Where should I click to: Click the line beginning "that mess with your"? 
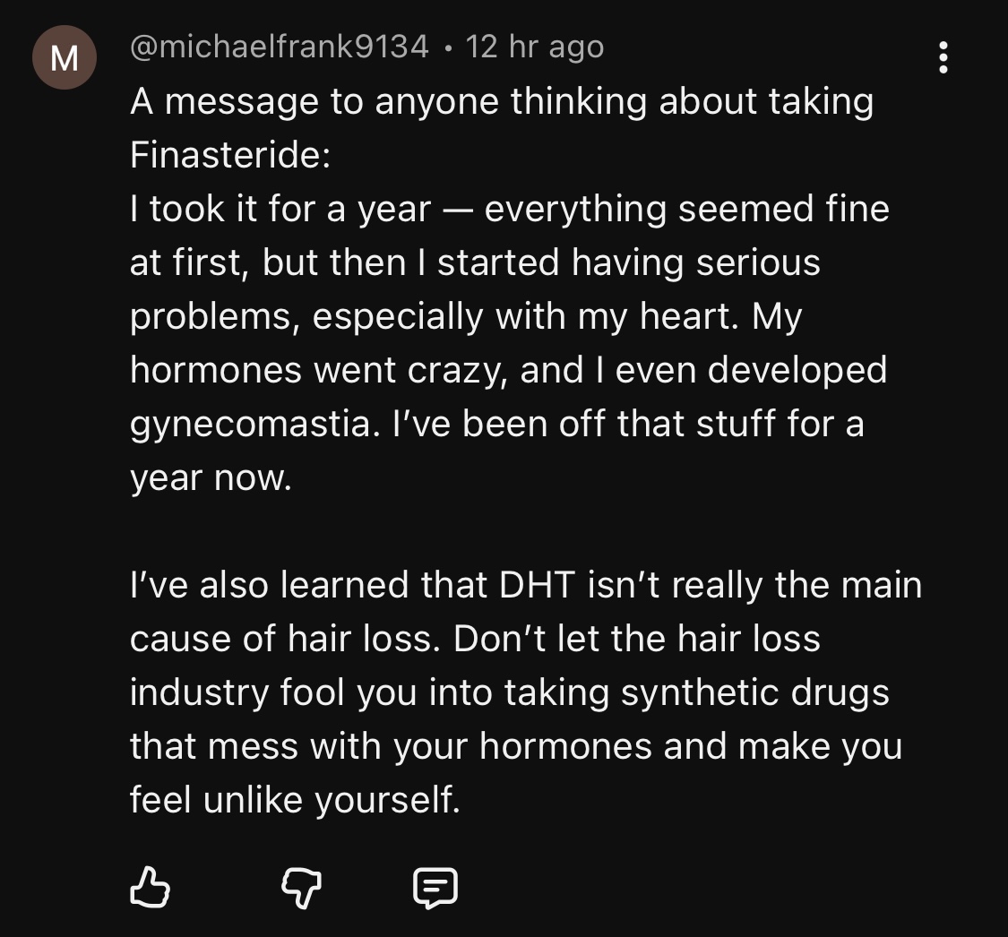(x=515, y=746)
